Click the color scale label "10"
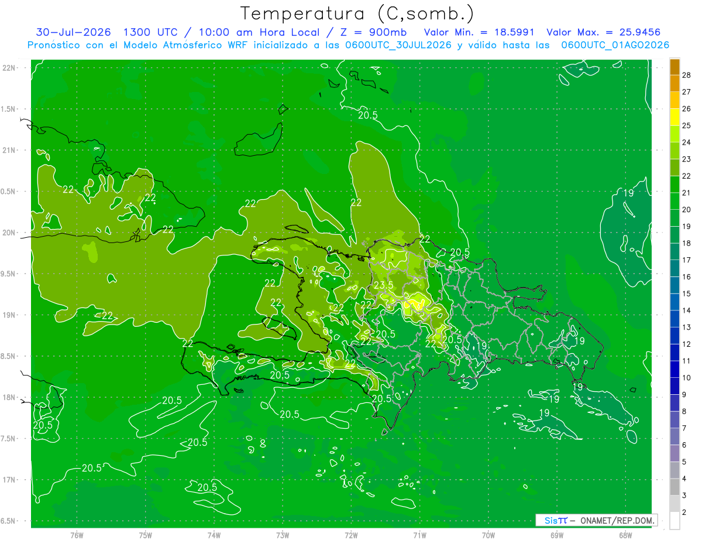 pos(686,378)
